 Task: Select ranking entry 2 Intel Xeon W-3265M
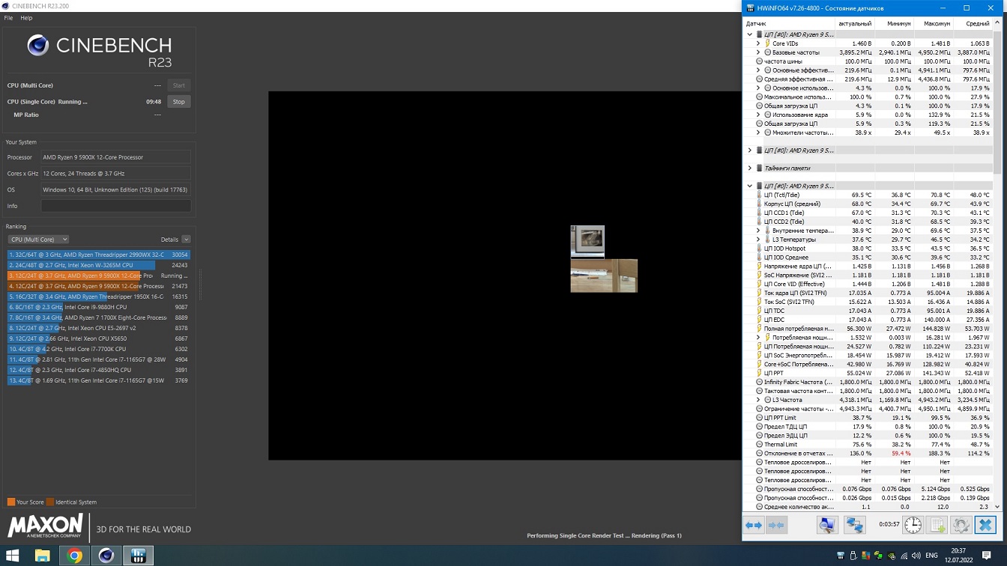(x=99, y=265)
